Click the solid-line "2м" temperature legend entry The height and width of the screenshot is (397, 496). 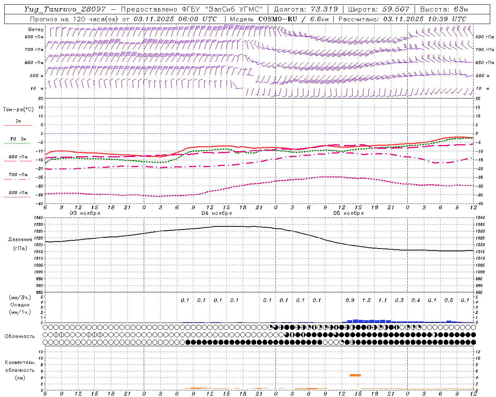pyautogui.click(x=18, y=121)
